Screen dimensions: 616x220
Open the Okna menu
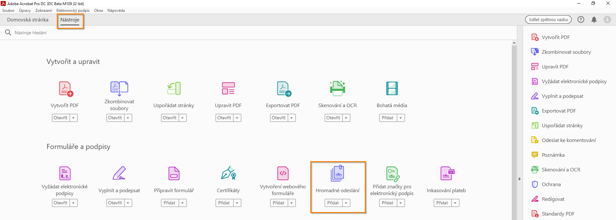click(x=98, y=11)
